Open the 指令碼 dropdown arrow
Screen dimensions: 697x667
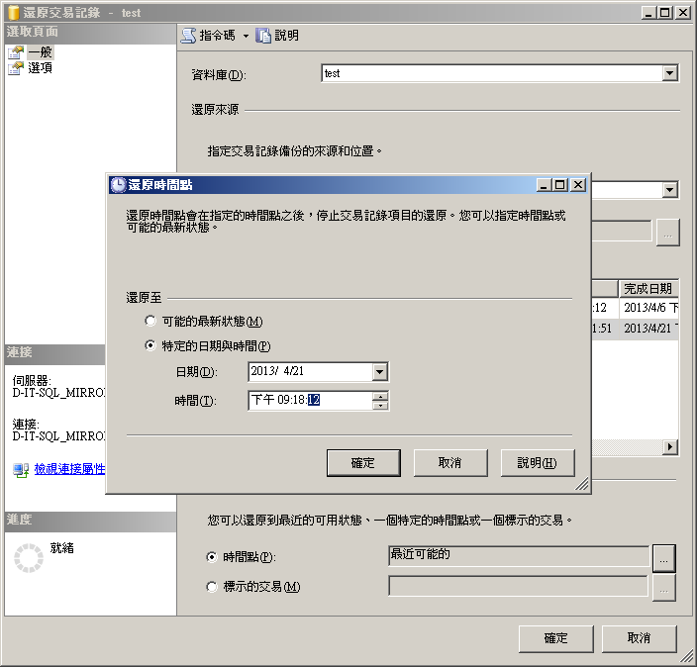point(246,36)
